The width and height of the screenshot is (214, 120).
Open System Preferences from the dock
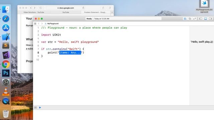click(6, 82)
